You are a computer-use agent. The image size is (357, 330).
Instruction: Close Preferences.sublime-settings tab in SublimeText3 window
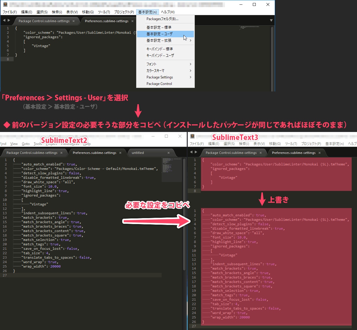pos(319,153)
